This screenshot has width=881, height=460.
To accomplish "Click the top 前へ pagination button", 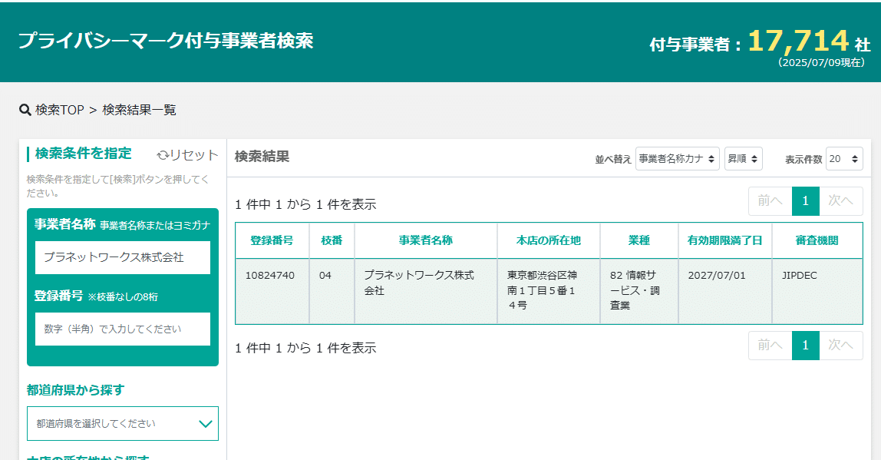I will [770, 200].
